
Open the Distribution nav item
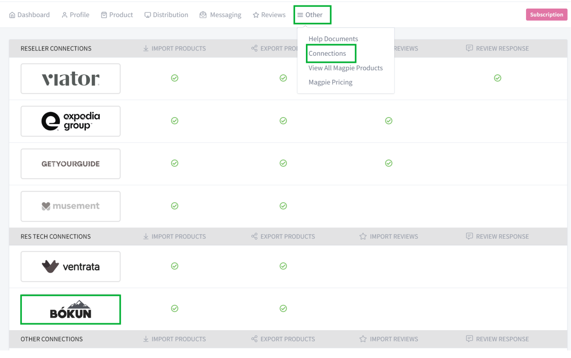pyautogui.click(x=166, y=15)
